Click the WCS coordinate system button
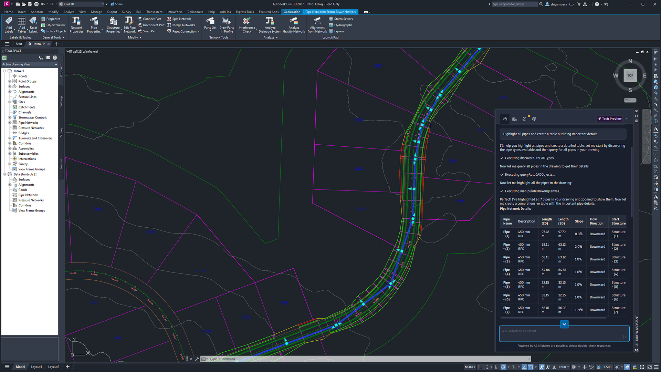The height and width of the screenshot is (372, 661). click(x=630, y=100)
